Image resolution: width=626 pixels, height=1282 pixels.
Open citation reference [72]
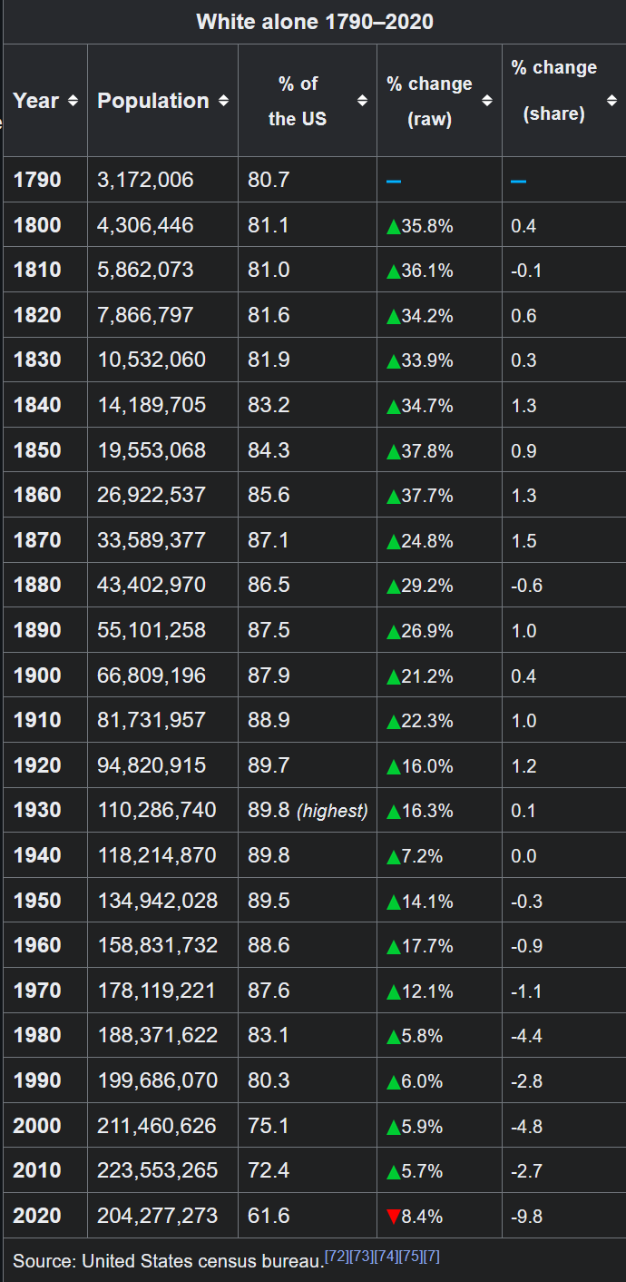coord(335,1256)
